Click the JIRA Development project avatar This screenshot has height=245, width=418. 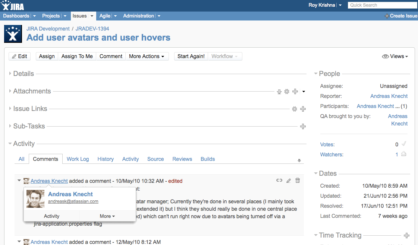(13, 34)
